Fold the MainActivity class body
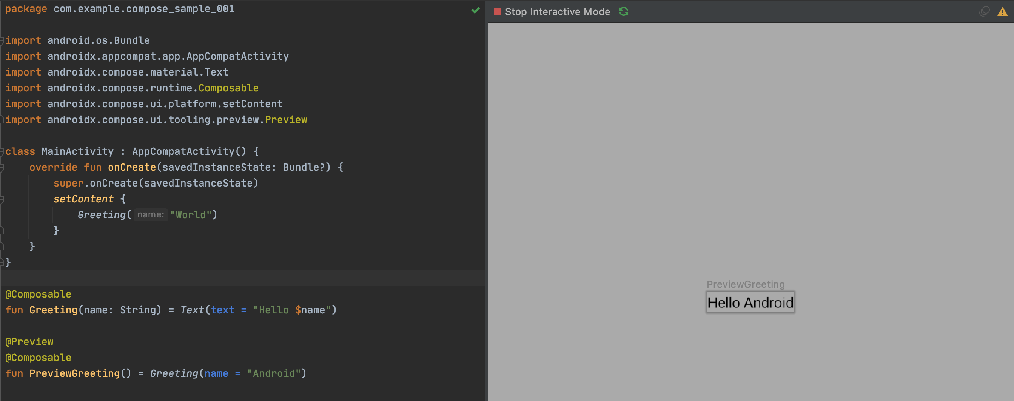Image resolution: width=1014 pixels, height=401 pixels. (x=2, y=151)
